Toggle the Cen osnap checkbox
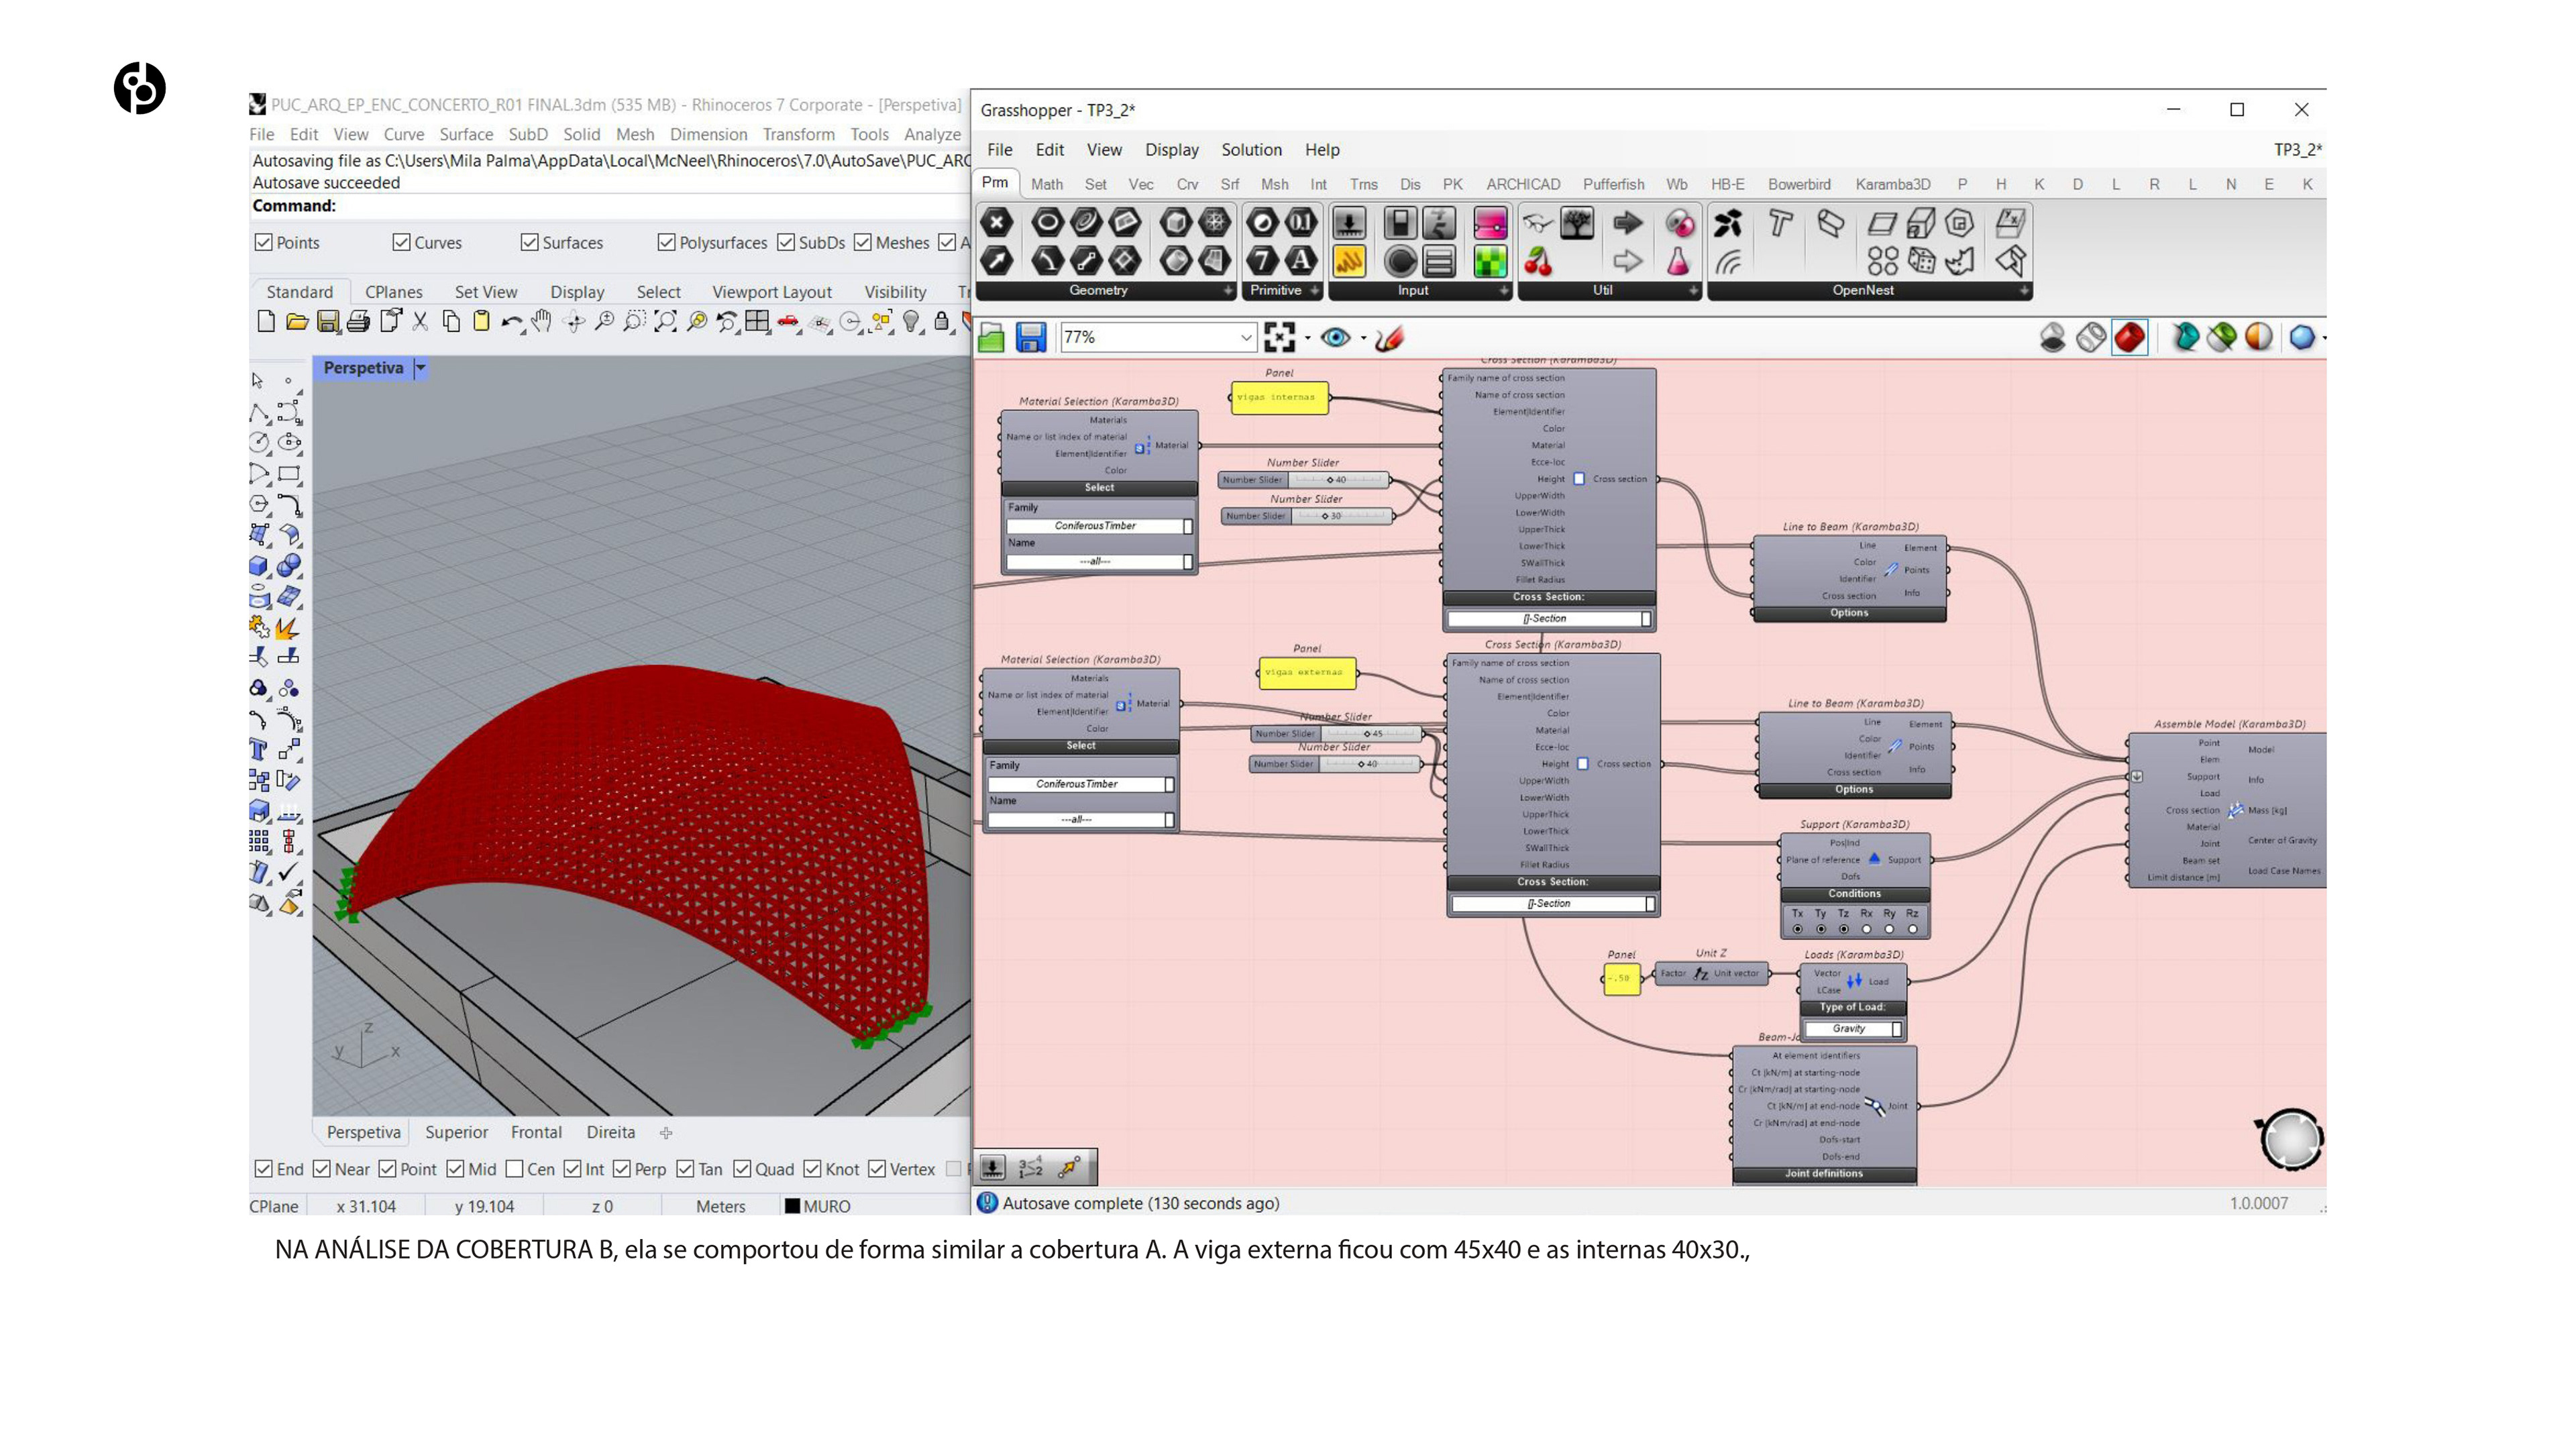The height and width of the screenshot is (1449, 2576). (x=515, y=1169)
